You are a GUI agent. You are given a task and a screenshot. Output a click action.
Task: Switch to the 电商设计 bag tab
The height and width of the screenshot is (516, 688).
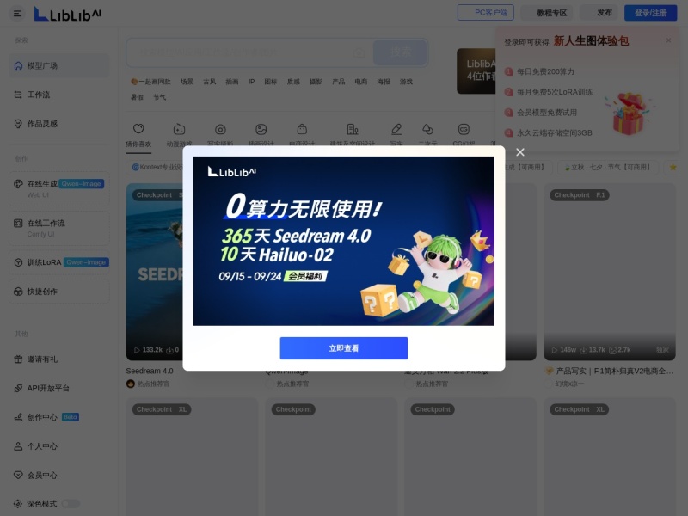[302, 135]
